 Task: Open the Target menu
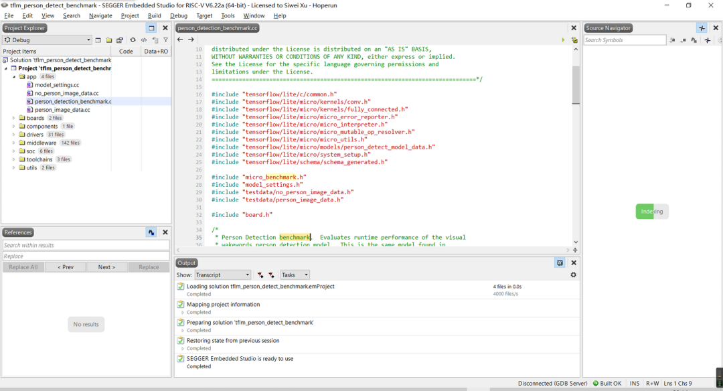click(204, 15)
